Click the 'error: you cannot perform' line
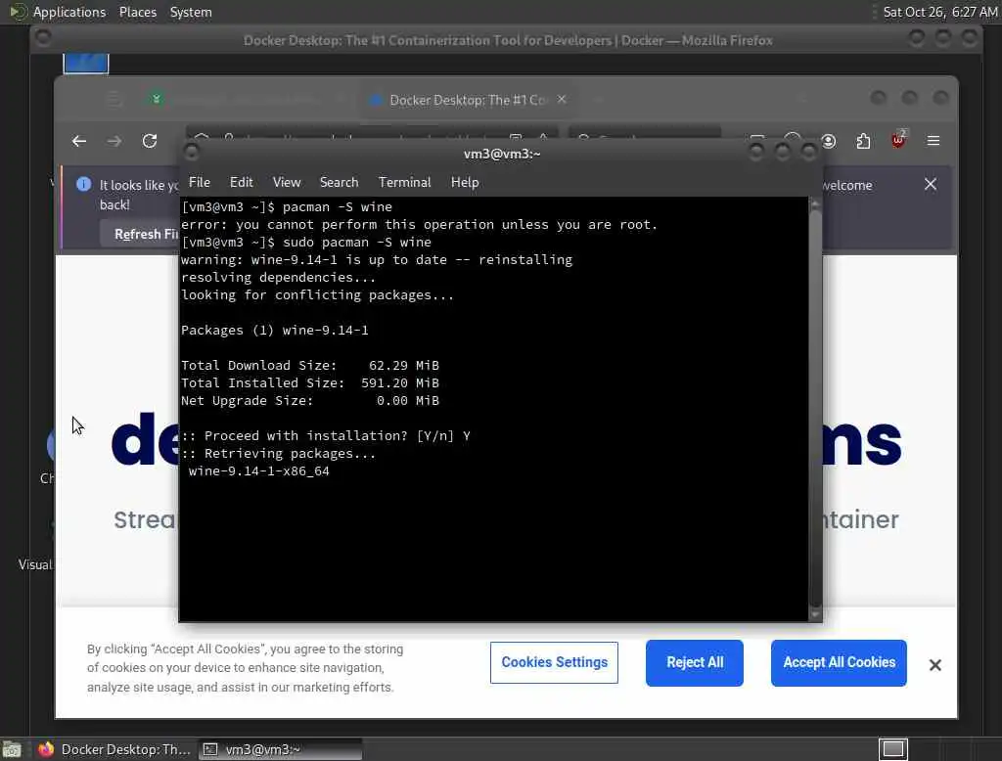Image resolution: width=1002 pixels, height=761 pixels. click(419, 225)
